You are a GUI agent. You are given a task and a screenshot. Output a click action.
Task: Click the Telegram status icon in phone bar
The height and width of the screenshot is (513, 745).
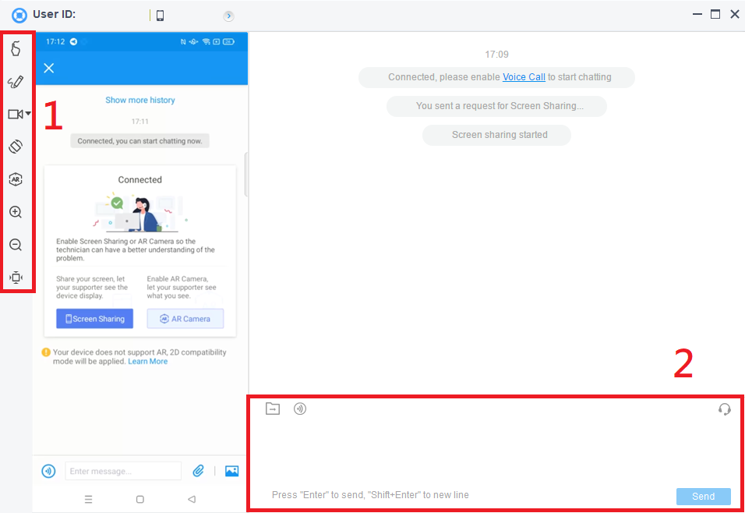point(74,42)
